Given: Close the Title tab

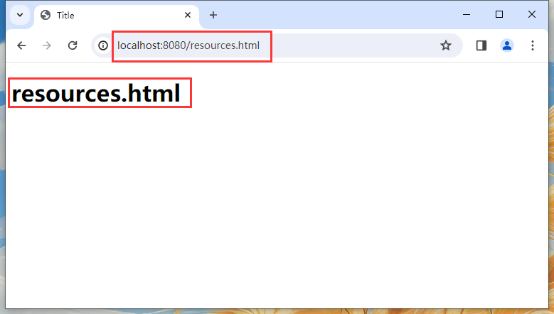Looking at the screenshot, I should pyautogui.click(x=188, y=15).
